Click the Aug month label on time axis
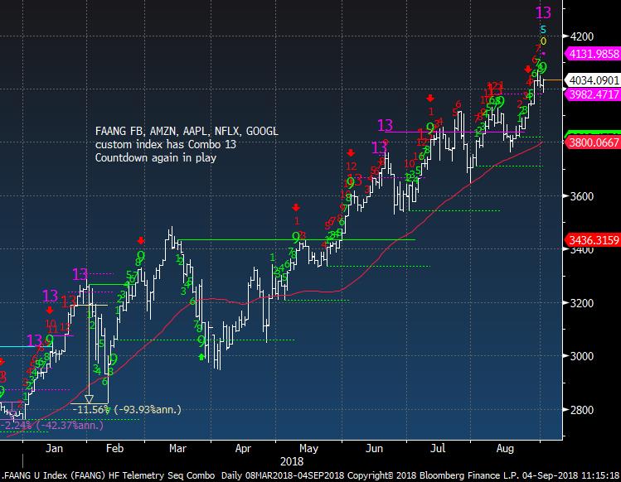Screen dimensions: 621x482 (505, 449)
